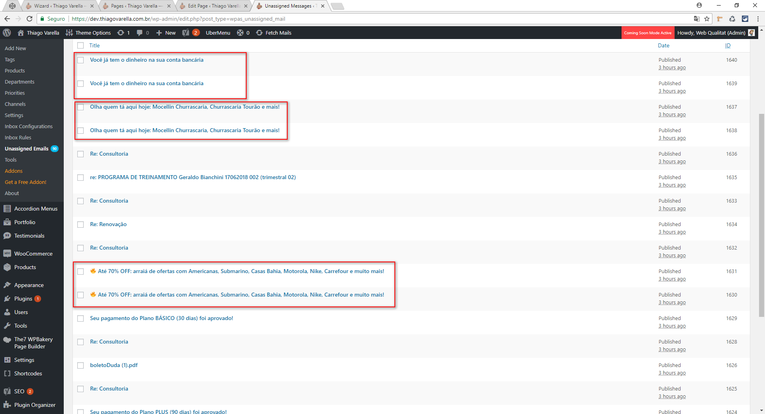Open the Add New submenu item

tap(16, 48)
